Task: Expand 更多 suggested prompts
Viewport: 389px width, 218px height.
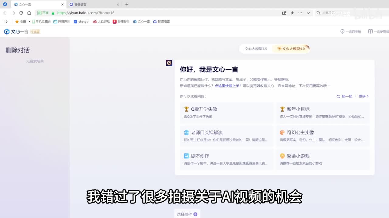Action: (363, 96)
